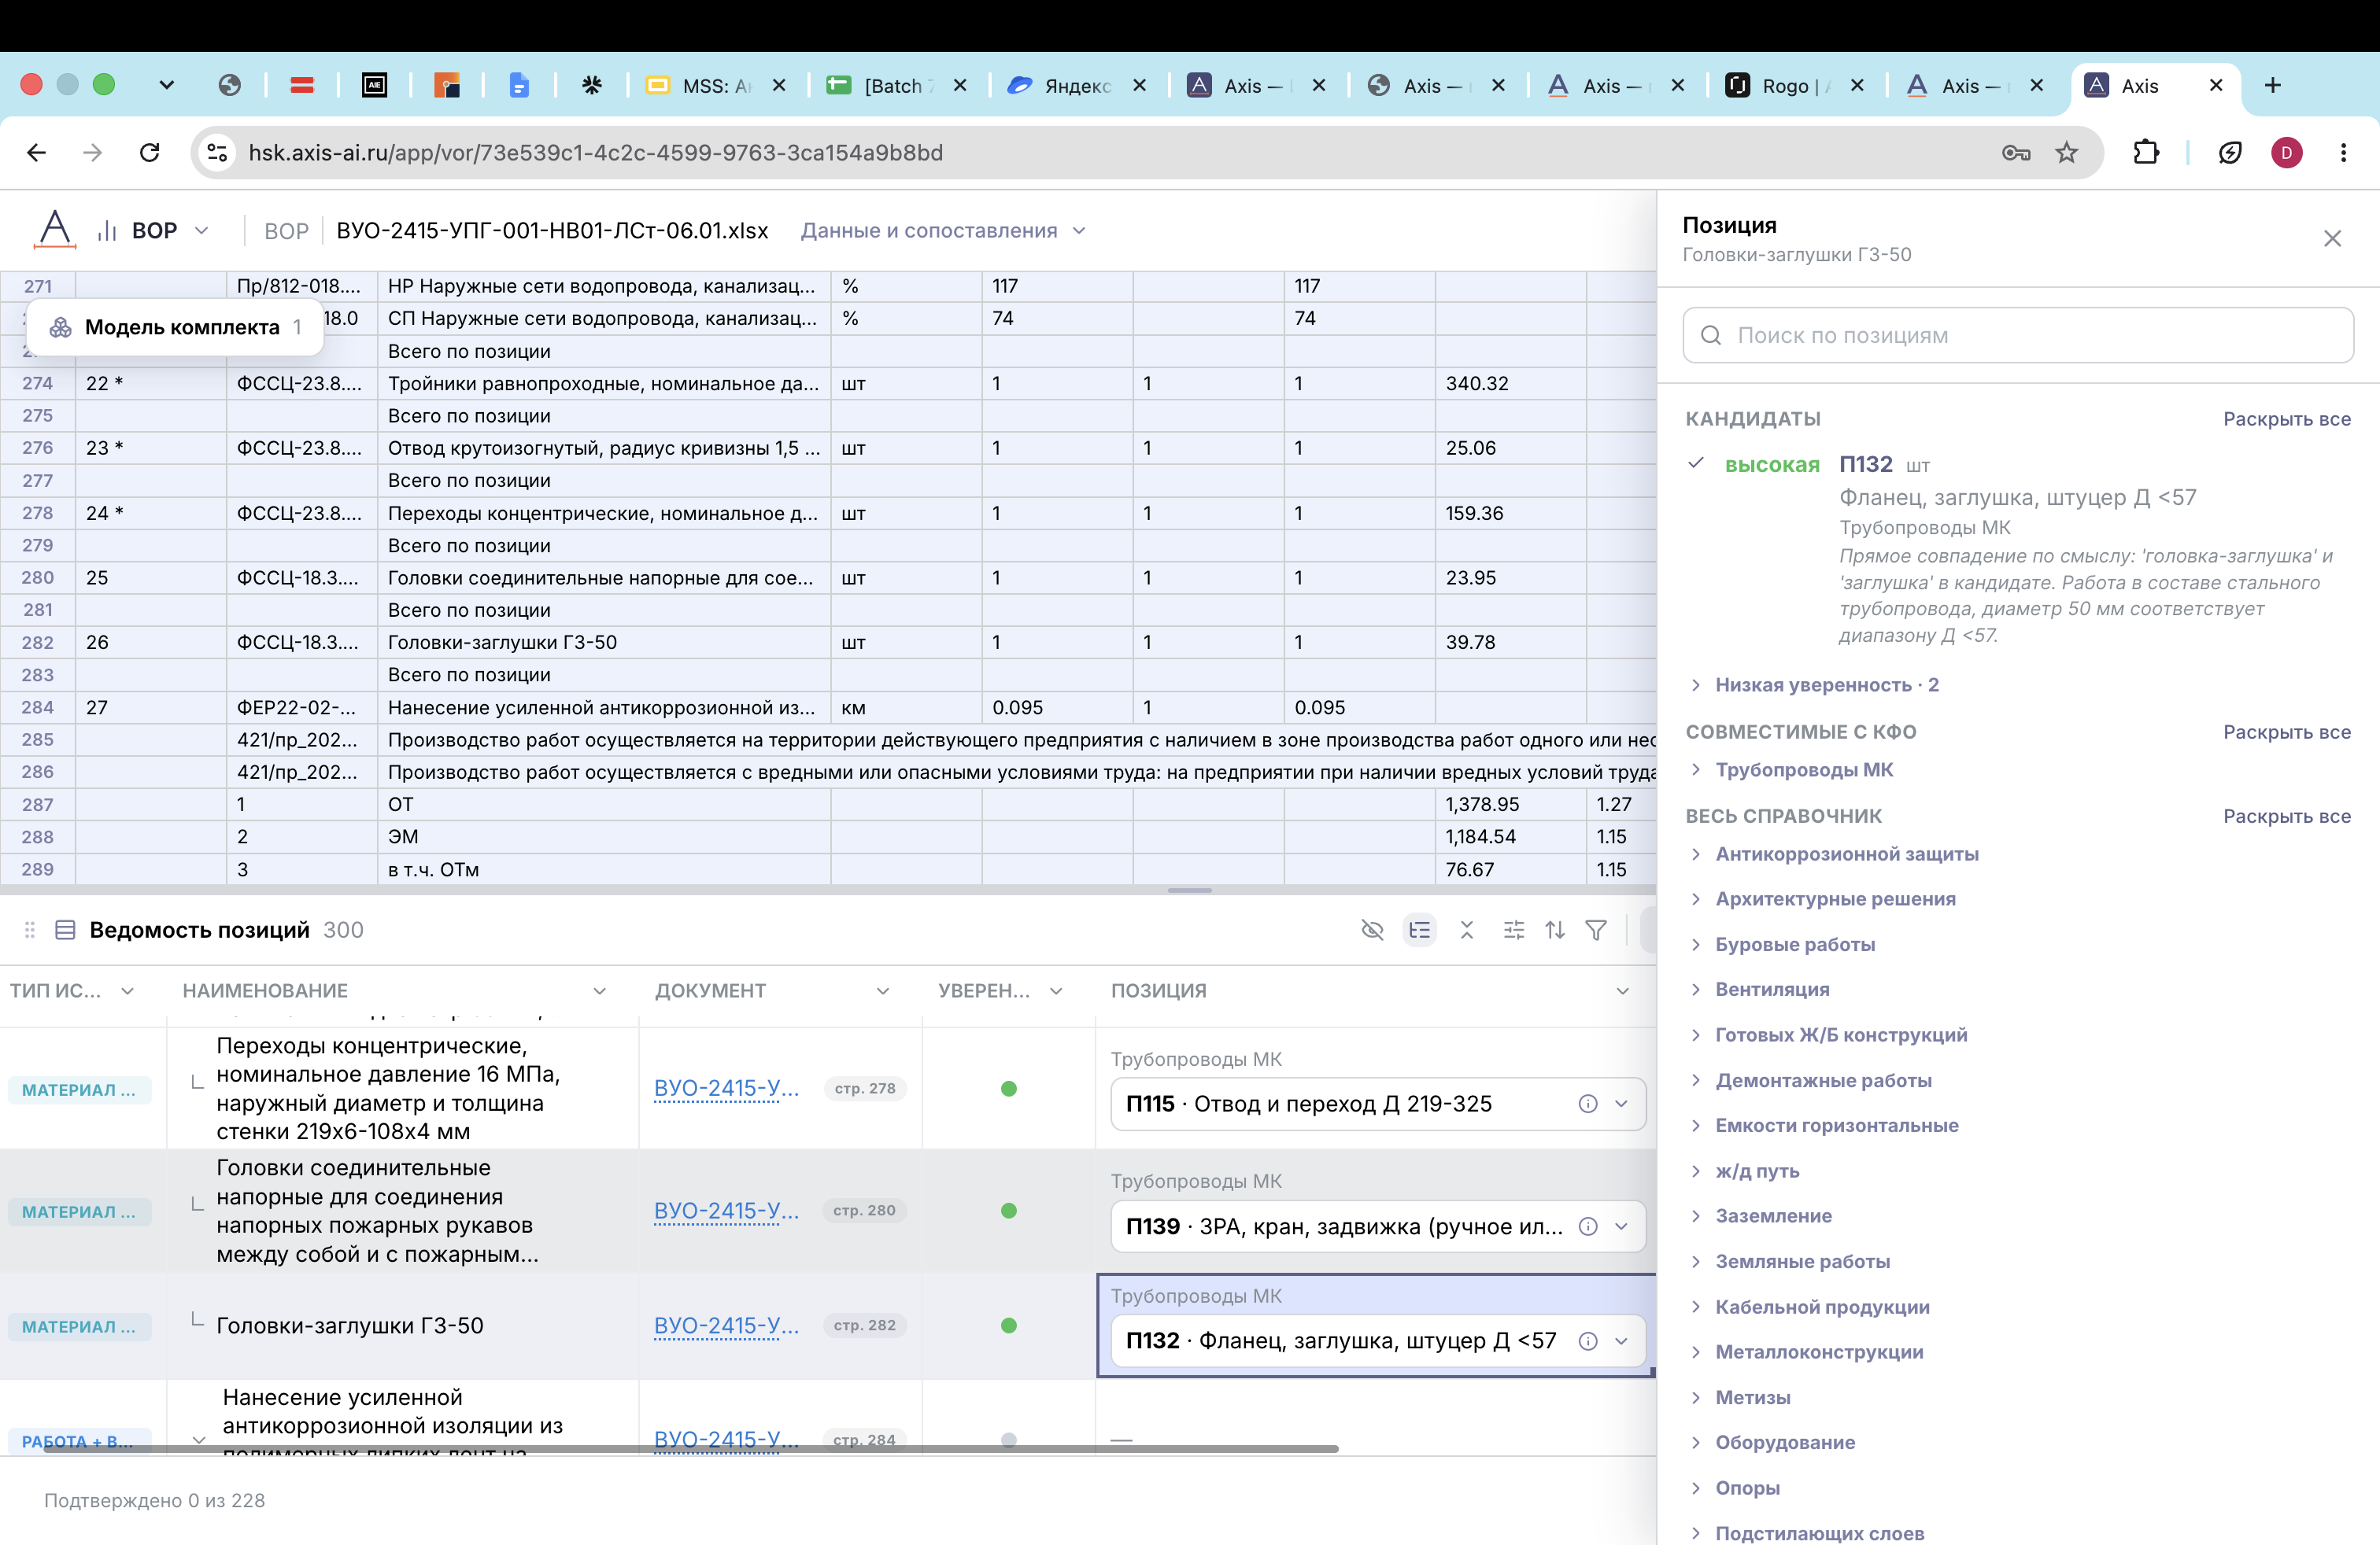Click Раскрыть все next to Кандидаты
Viewport: 2380px width, 1545px height.
2287,419
